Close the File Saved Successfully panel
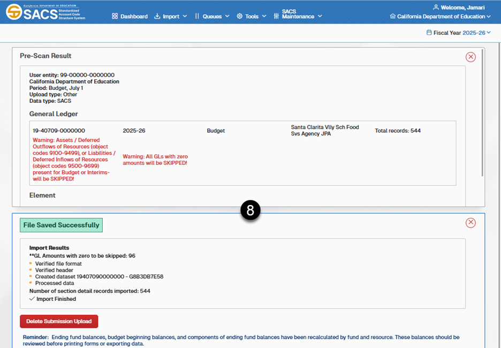The height and width of the screenshot is (348, 501). tap(470, 223)
